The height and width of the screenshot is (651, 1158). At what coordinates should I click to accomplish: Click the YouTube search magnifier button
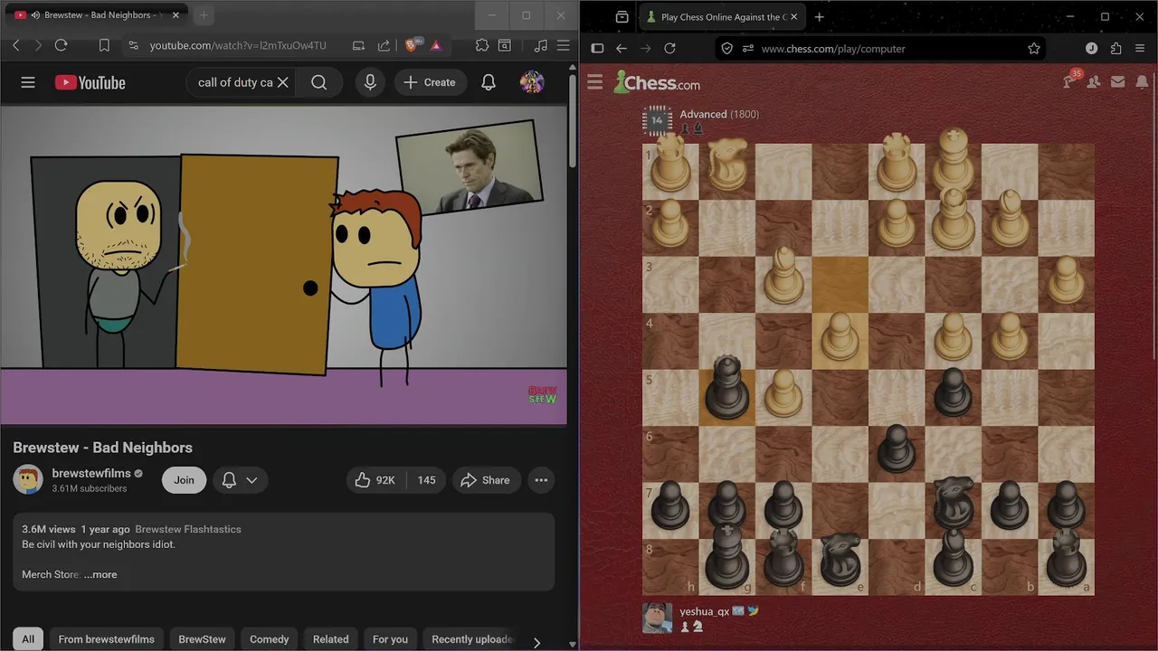point(319,82)
